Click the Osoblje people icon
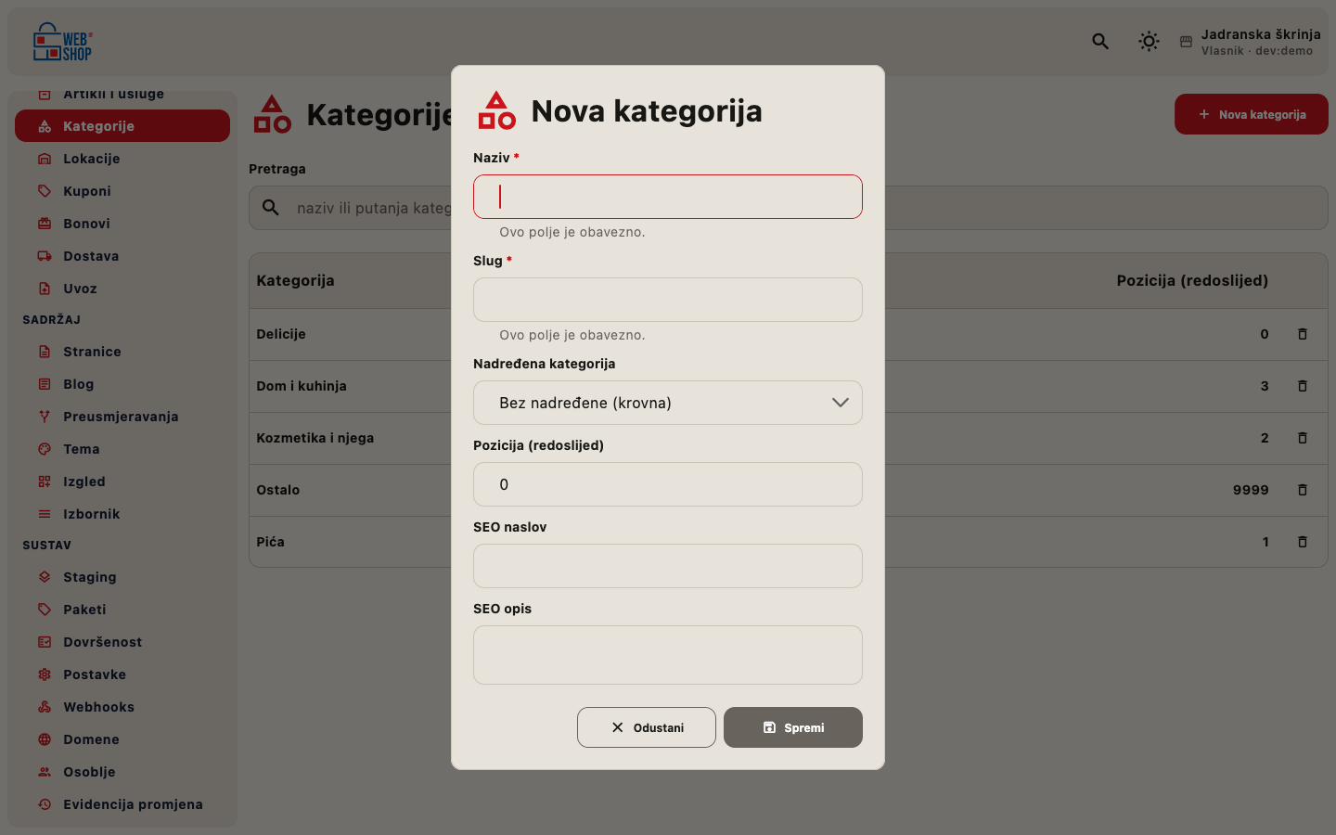This screenshot has height=835, width=1336. pyautogui.click(x=45, y=772)
